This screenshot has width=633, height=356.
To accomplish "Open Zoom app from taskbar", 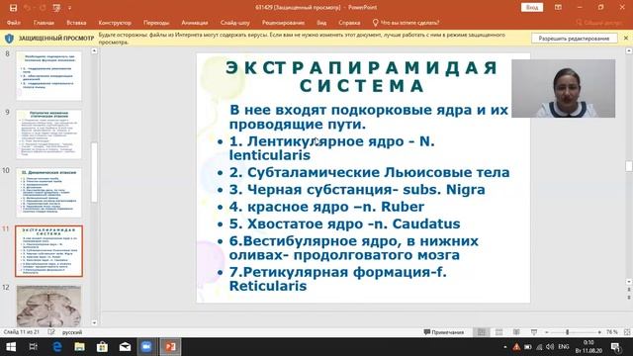I will pyautogui.click(x=146, y=347).
